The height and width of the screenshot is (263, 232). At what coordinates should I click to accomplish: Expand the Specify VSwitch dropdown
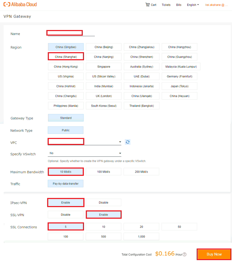click(x=85, y=153)
